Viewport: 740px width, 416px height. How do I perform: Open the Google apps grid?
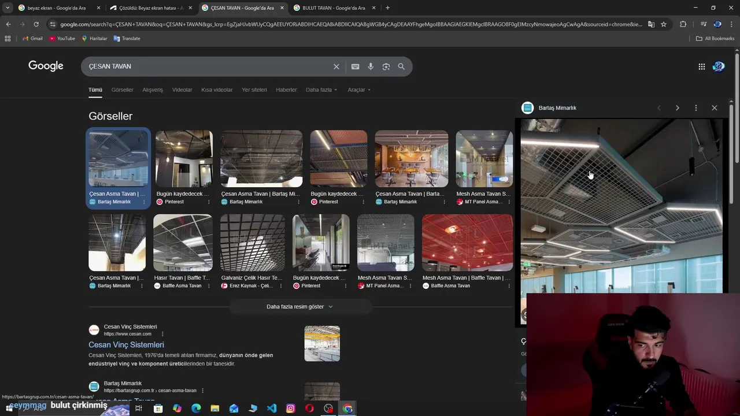click(701, 66)
